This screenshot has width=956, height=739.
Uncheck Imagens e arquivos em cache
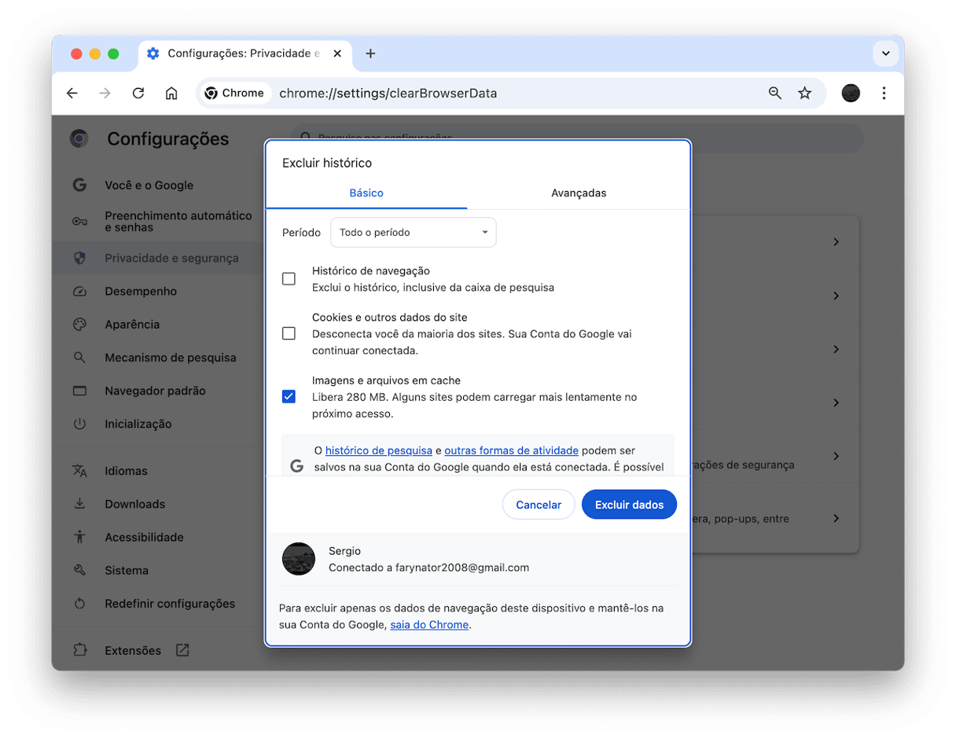click(289, 396)
